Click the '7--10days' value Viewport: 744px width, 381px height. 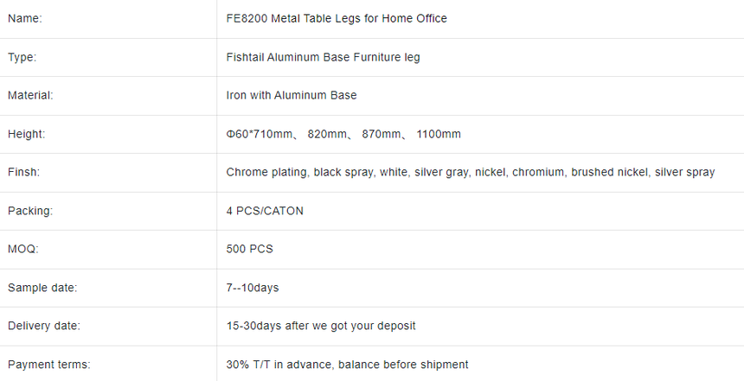(253, 288)
